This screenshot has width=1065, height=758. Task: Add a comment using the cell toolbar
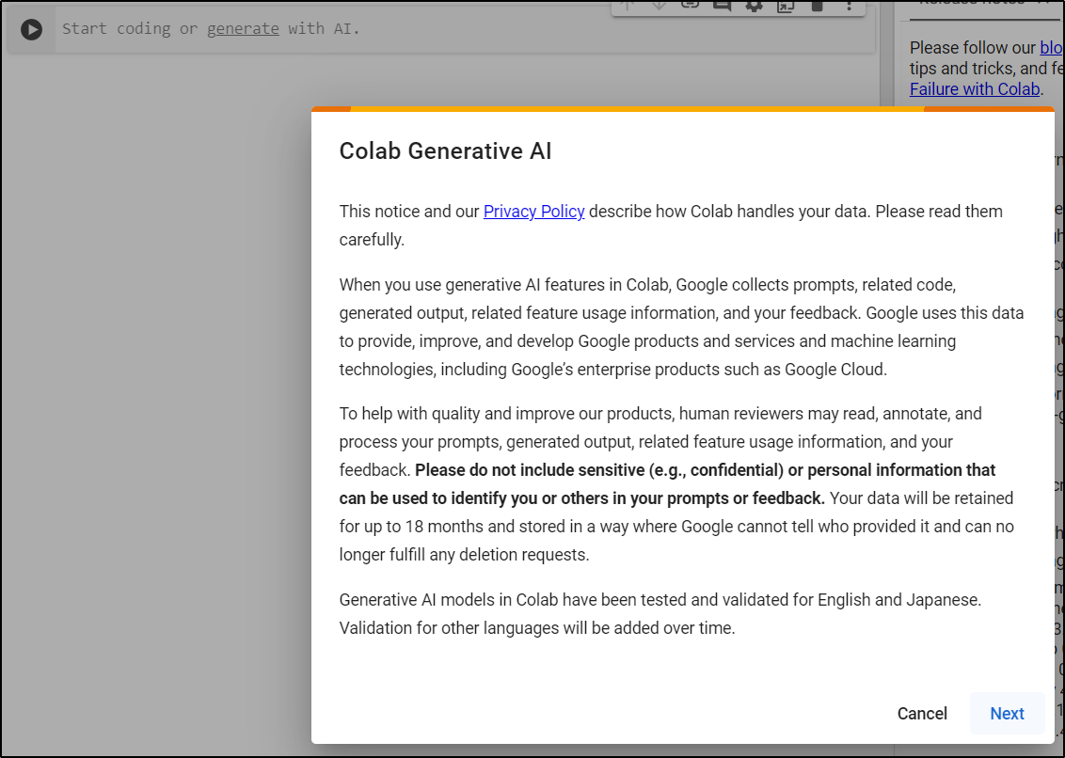point(722,6)
